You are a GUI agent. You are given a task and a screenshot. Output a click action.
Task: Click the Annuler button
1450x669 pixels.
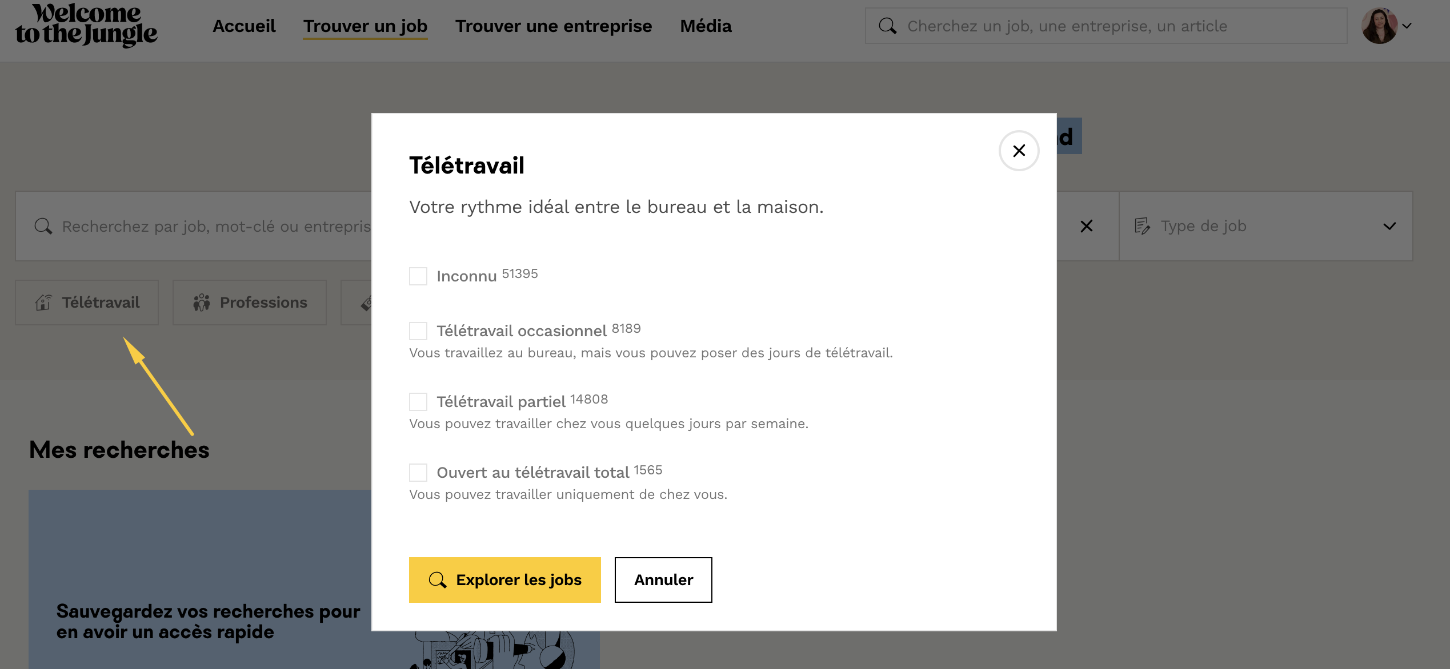tap(663, 580)
